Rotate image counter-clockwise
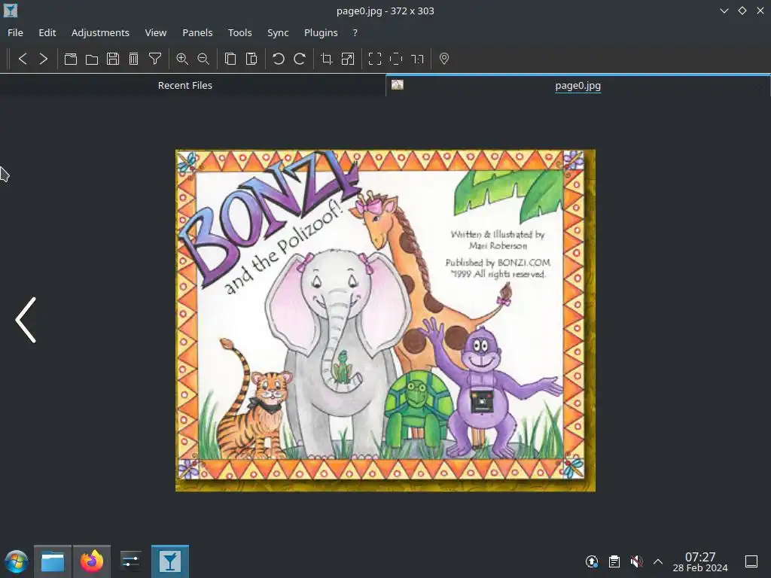The width and height of the screenshot is (771, 578). pyautogui.click(x=279, y=59)
